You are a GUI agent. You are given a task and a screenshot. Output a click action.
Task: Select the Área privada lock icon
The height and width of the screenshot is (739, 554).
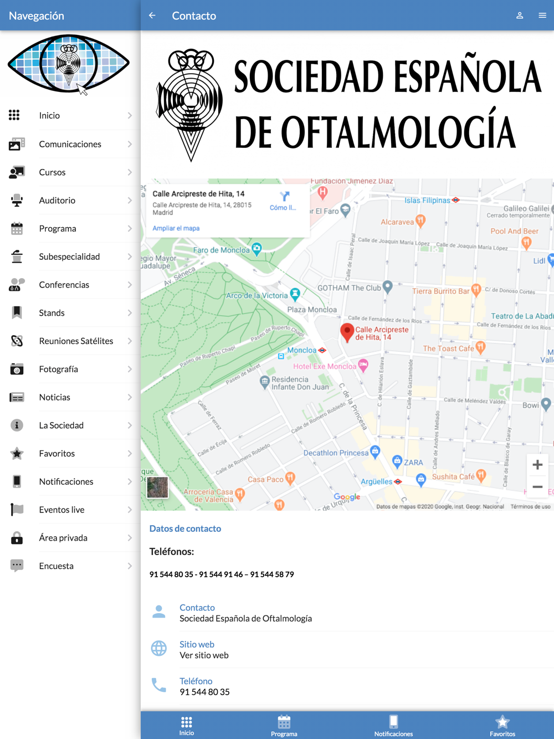[x=17, y=538]
